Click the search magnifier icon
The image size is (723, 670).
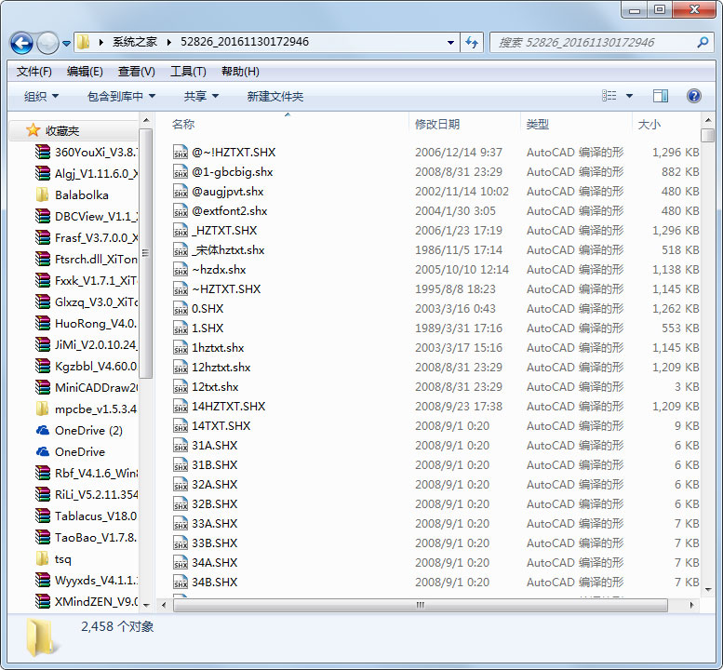point(703,43)
